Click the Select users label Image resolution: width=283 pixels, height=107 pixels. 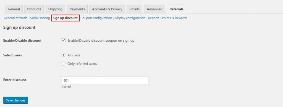coord(13,55)
